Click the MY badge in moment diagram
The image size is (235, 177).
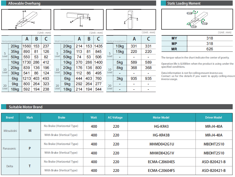click(190, 13)
